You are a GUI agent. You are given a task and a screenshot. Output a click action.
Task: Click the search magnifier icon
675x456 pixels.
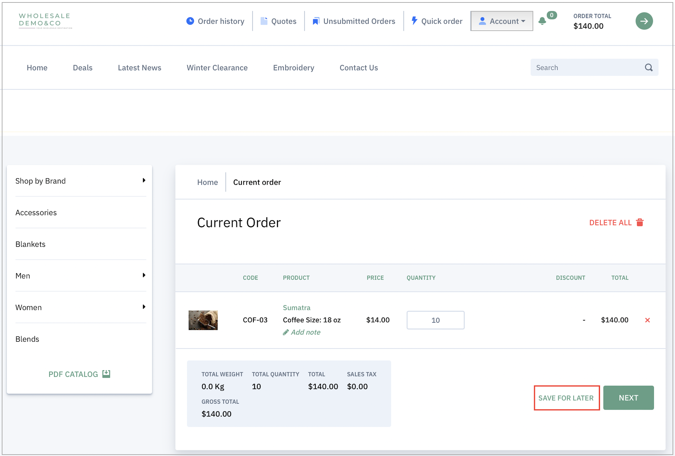click(x=648, y=67)
